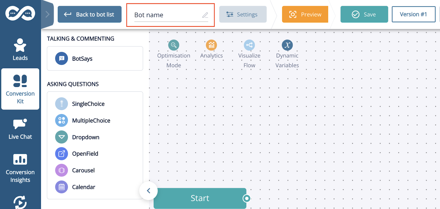Click the refresh-play icon at the sidebar bottom
This screenshot has width=440, height=209.
(20, 202)
